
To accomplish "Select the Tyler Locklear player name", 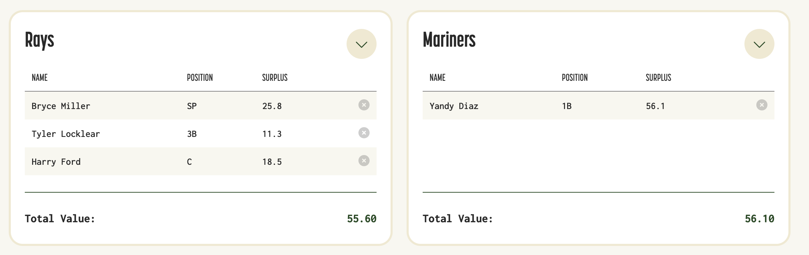I will [x=66, y=134].
